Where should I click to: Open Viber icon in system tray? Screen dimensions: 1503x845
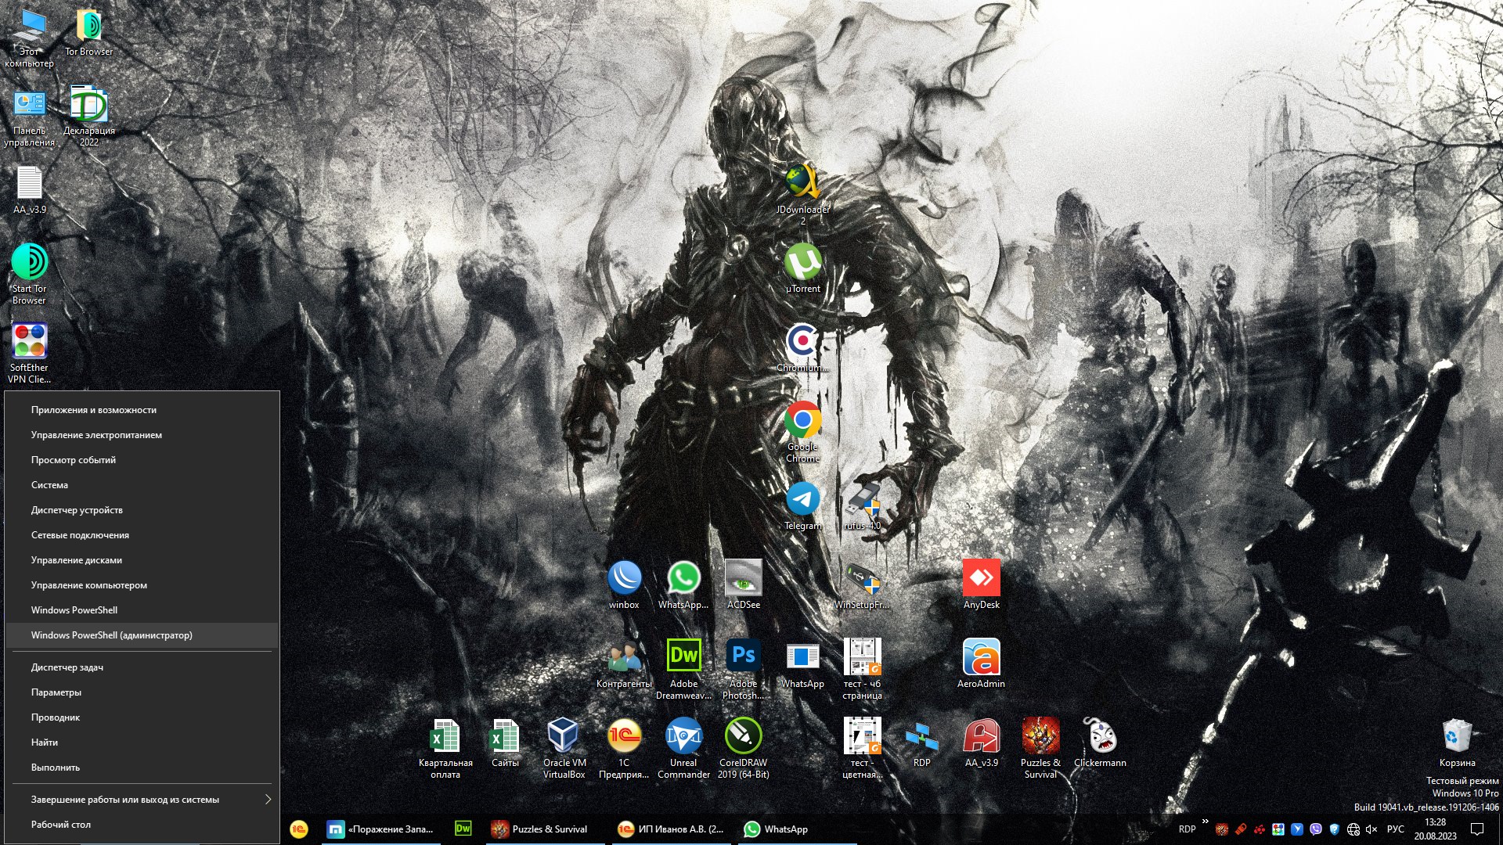coord(1316,829)
